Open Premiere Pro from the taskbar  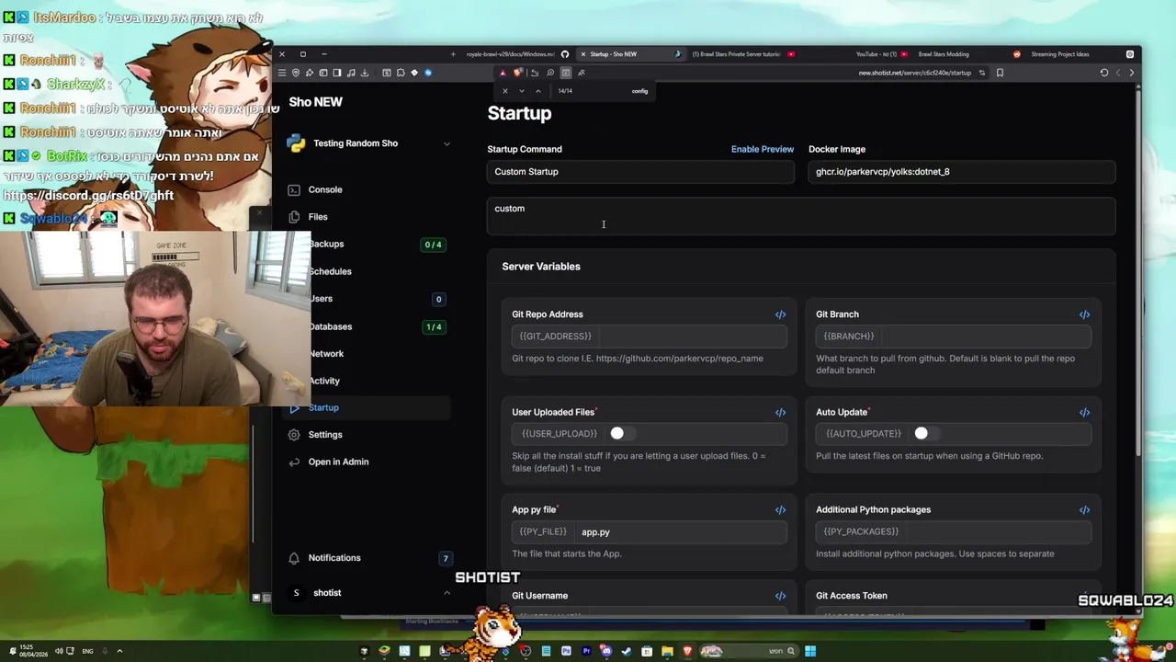tap(586, 651)
